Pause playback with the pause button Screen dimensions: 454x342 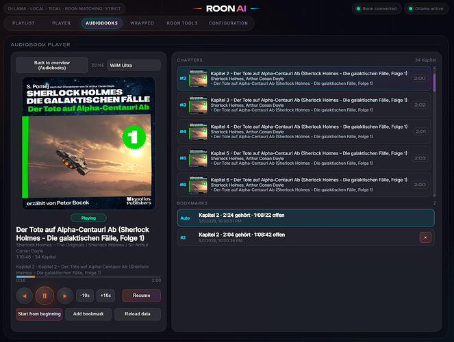45,295
